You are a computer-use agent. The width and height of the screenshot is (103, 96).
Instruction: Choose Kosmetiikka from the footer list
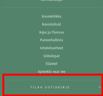tap(52, 16)
